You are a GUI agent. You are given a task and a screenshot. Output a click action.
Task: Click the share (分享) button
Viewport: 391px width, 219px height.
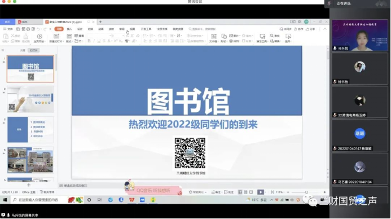310,29
